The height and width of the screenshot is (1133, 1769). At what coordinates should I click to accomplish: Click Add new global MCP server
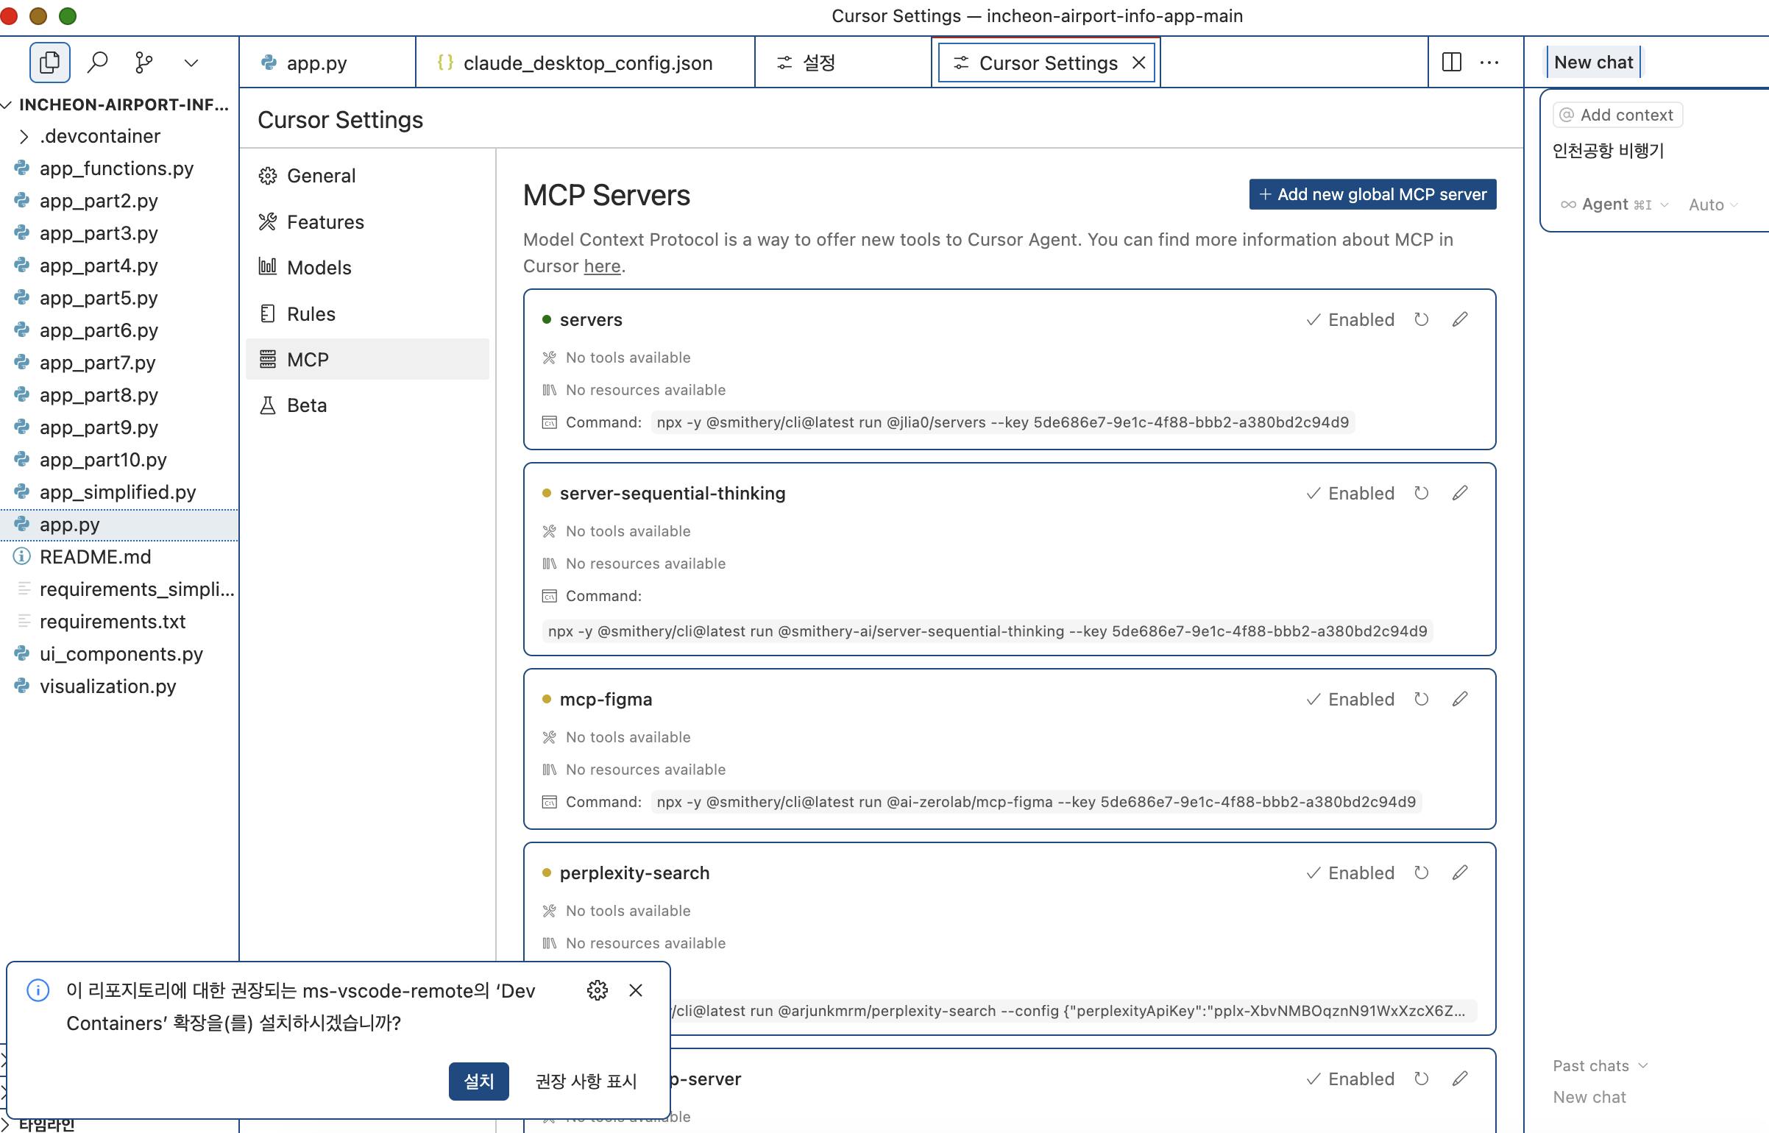[x=1372, y=194]
